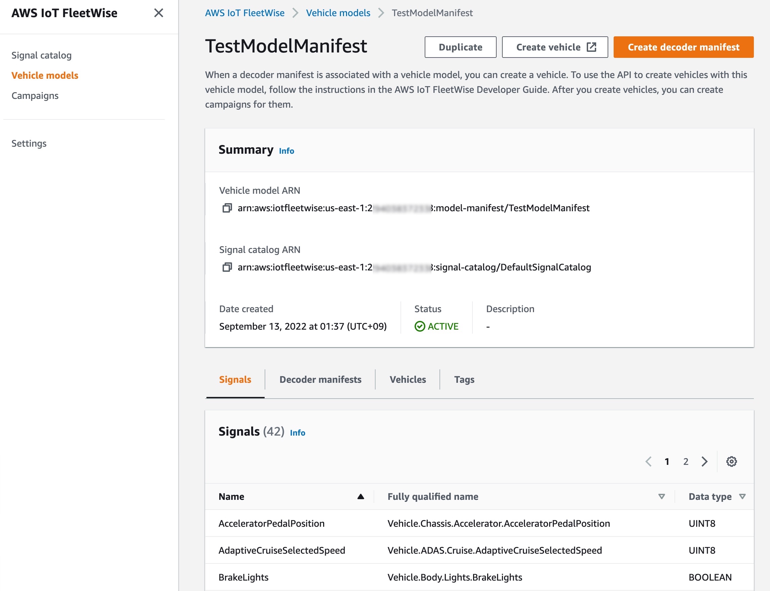
Task: Sort by Data type column
Action: pyautogui.click(x=742, y=496)
